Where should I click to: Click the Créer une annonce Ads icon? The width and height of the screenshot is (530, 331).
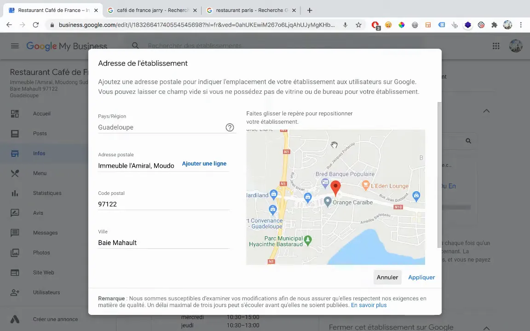(x=15, y=319)
